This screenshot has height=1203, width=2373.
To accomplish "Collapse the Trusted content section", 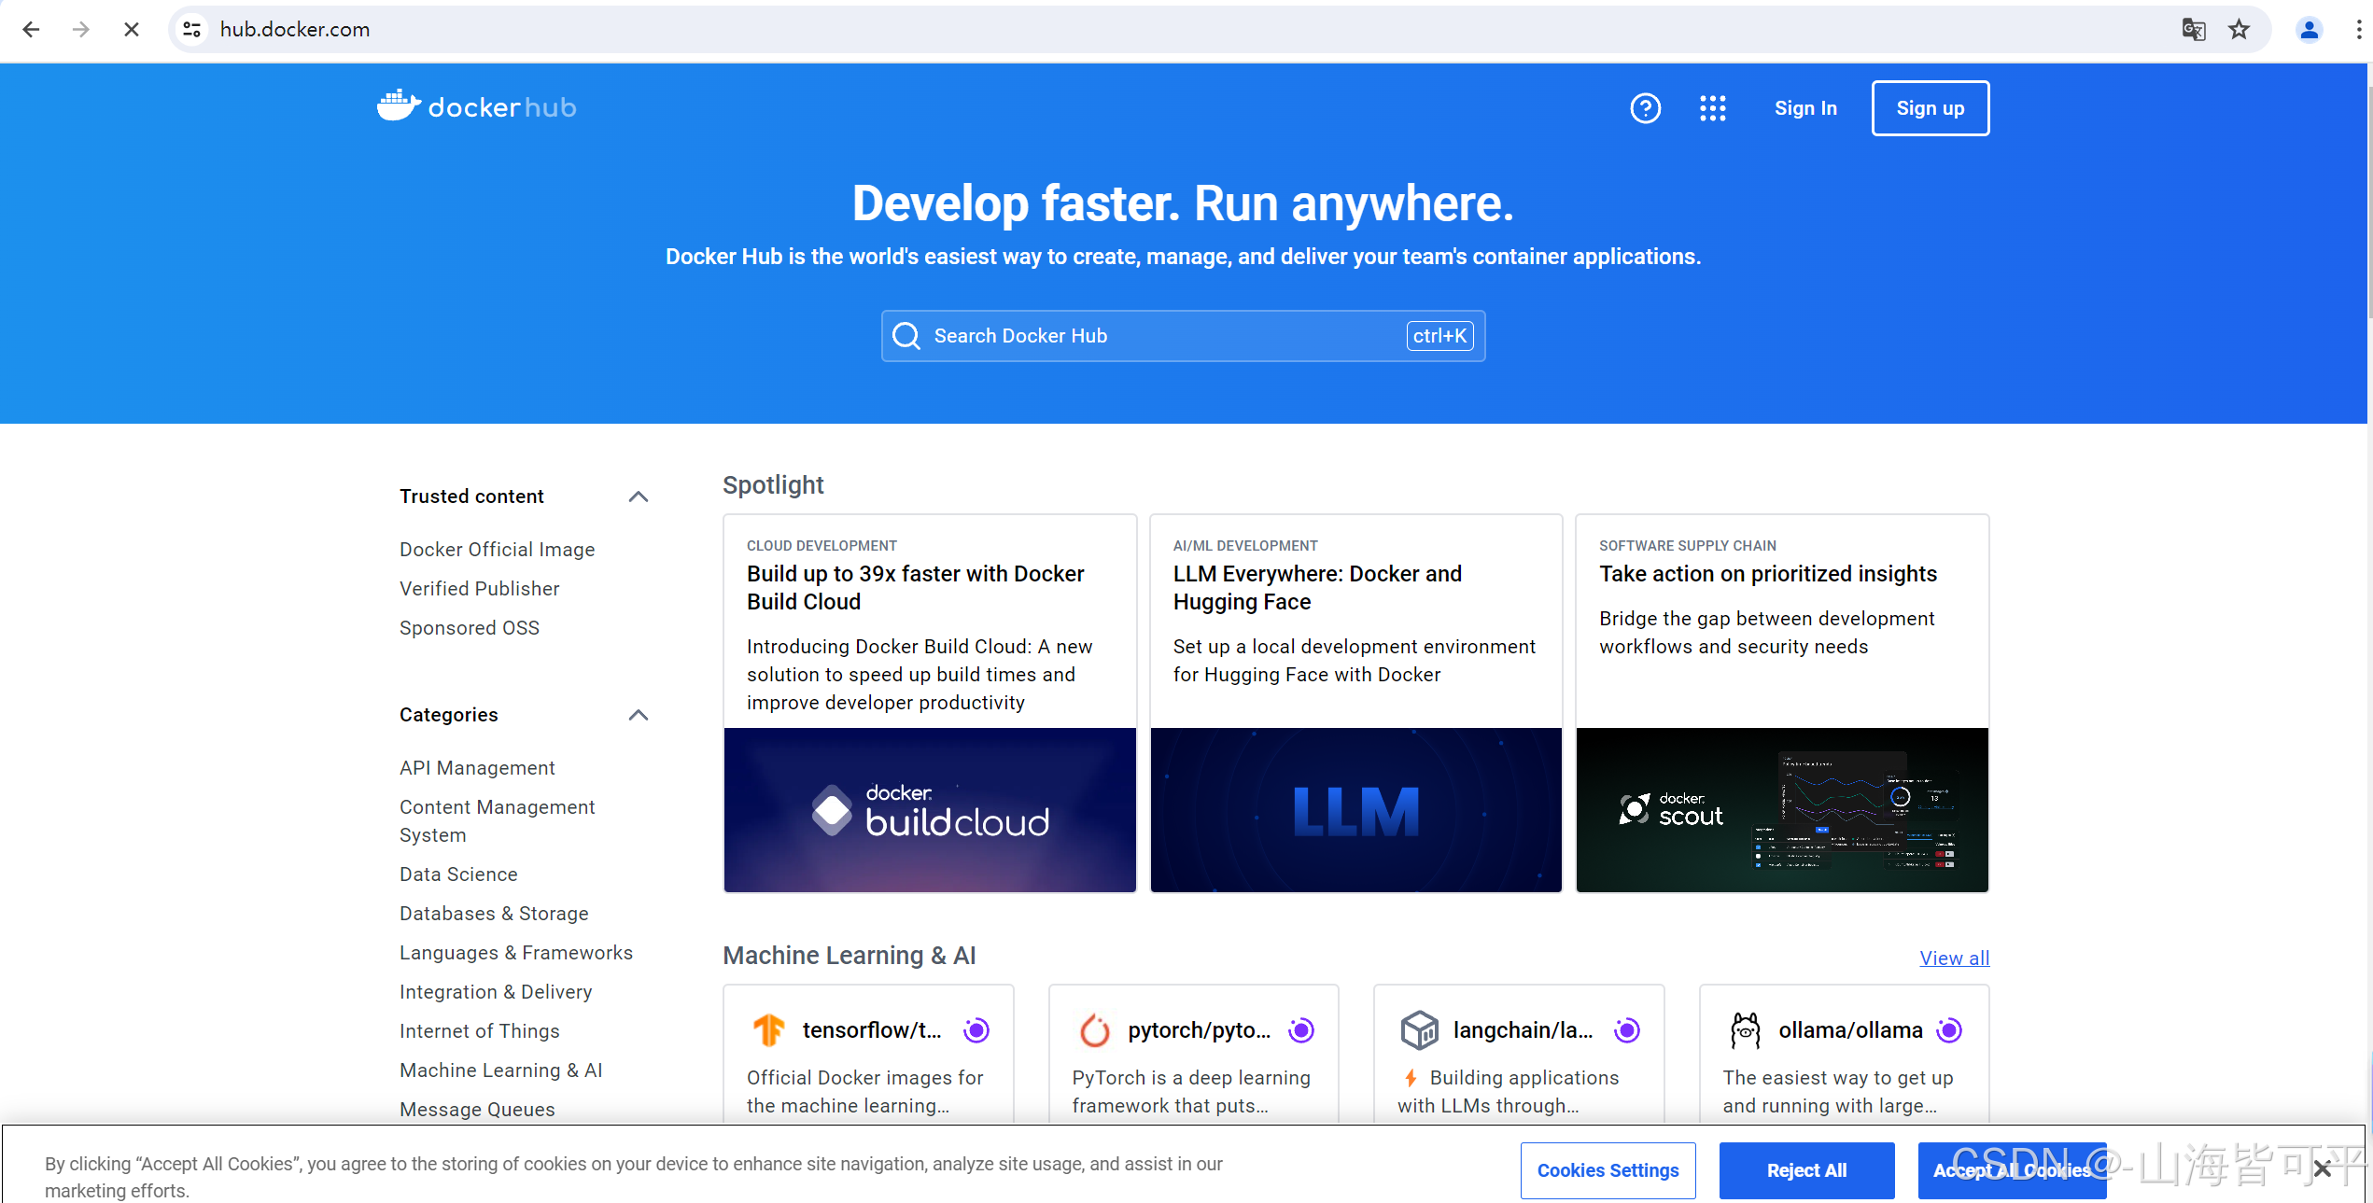I will [x=639, y=497].
